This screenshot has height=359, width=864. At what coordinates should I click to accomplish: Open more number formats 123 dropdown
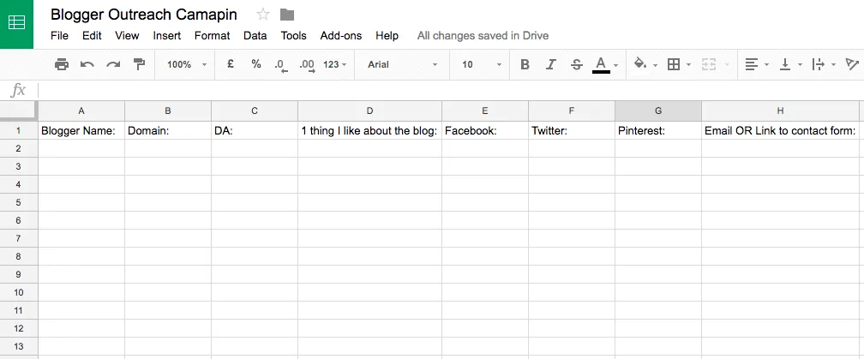click(x=335, y=64)
